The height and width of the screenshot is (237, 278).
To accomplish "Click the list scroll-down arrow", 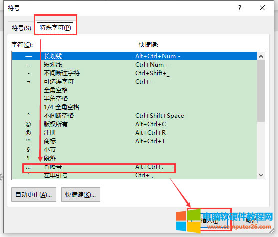I will point(261,175).
